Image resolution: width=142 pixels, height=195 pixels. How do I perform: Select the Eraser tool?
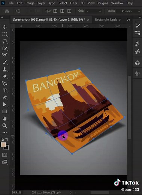(x=4, y=76)
